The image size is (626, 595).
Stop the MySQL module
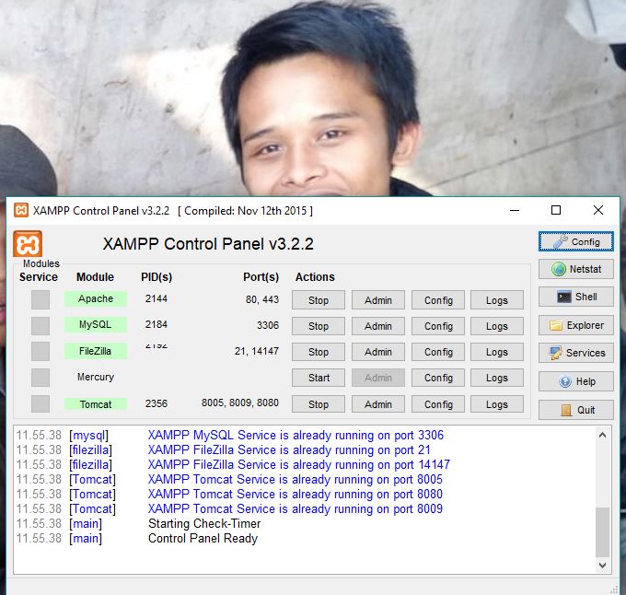click(319, 326)
